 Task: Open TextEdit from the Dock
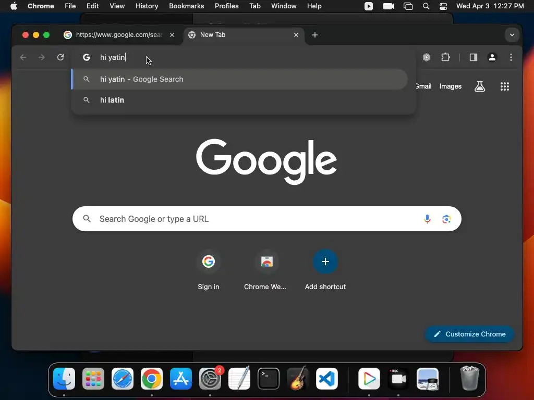coord(239,379)
